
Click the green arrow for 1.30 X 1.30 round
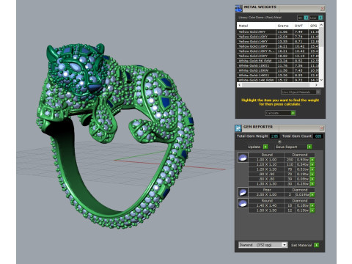312,184
